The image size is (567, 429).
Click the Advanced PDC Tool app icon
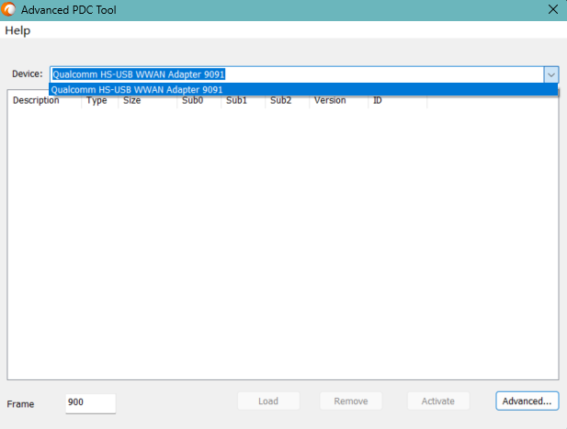click(8, 9)
